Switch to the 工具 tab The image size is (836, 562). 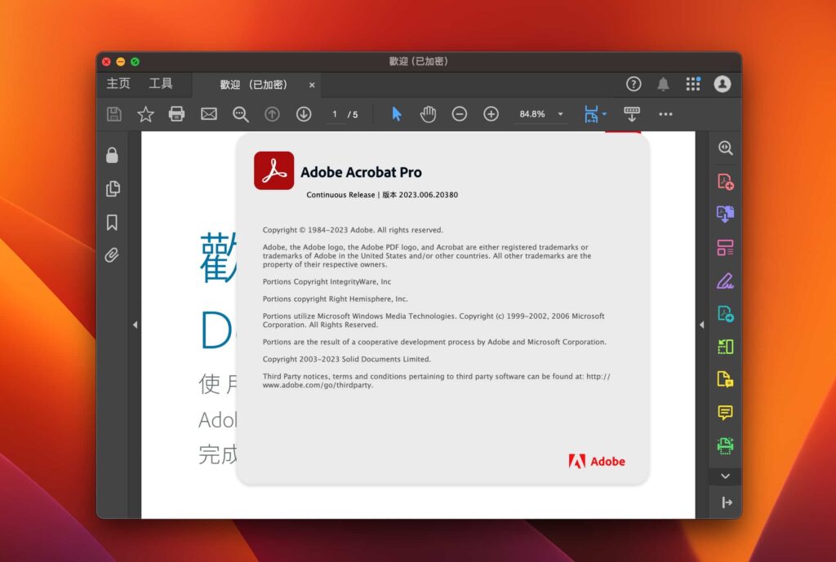click(160, 83)
